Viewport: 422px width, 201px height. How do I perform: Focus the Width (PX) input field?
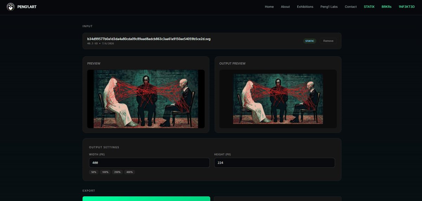(x=149, y=163)
